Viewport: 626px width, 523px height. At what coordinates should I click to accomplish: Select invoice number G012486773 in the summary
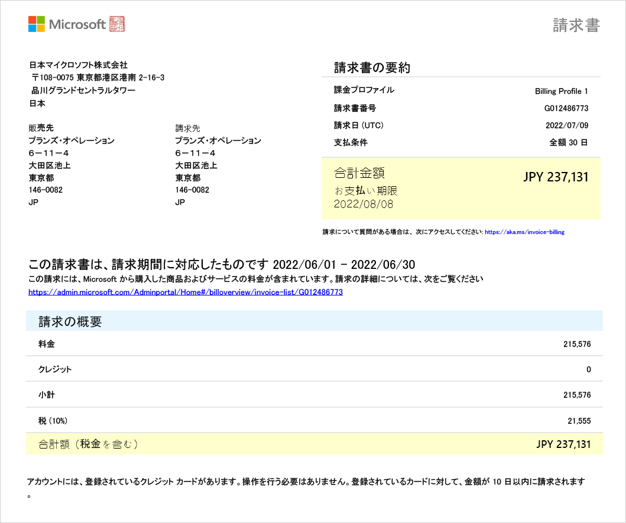[x=566, y=108]
